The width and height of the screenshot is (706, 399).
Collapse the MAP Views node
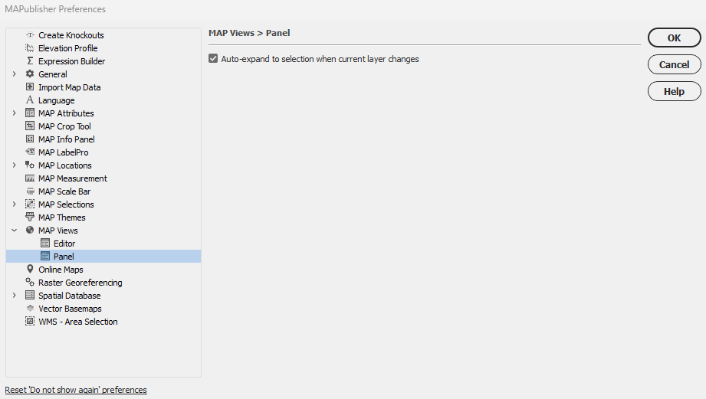(14, 231)
